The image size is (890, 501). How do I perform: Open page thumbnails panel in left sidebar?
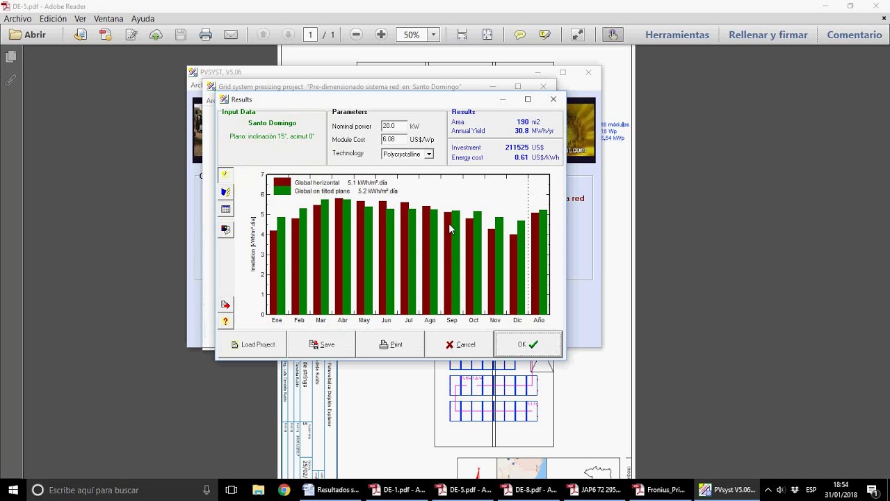click(10, 57)
